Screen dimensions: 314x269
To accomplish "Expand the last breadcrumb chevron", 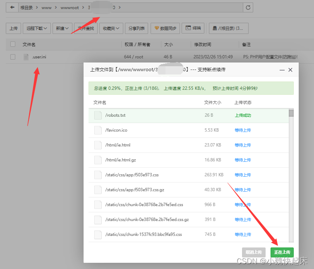I will [120, 7].
